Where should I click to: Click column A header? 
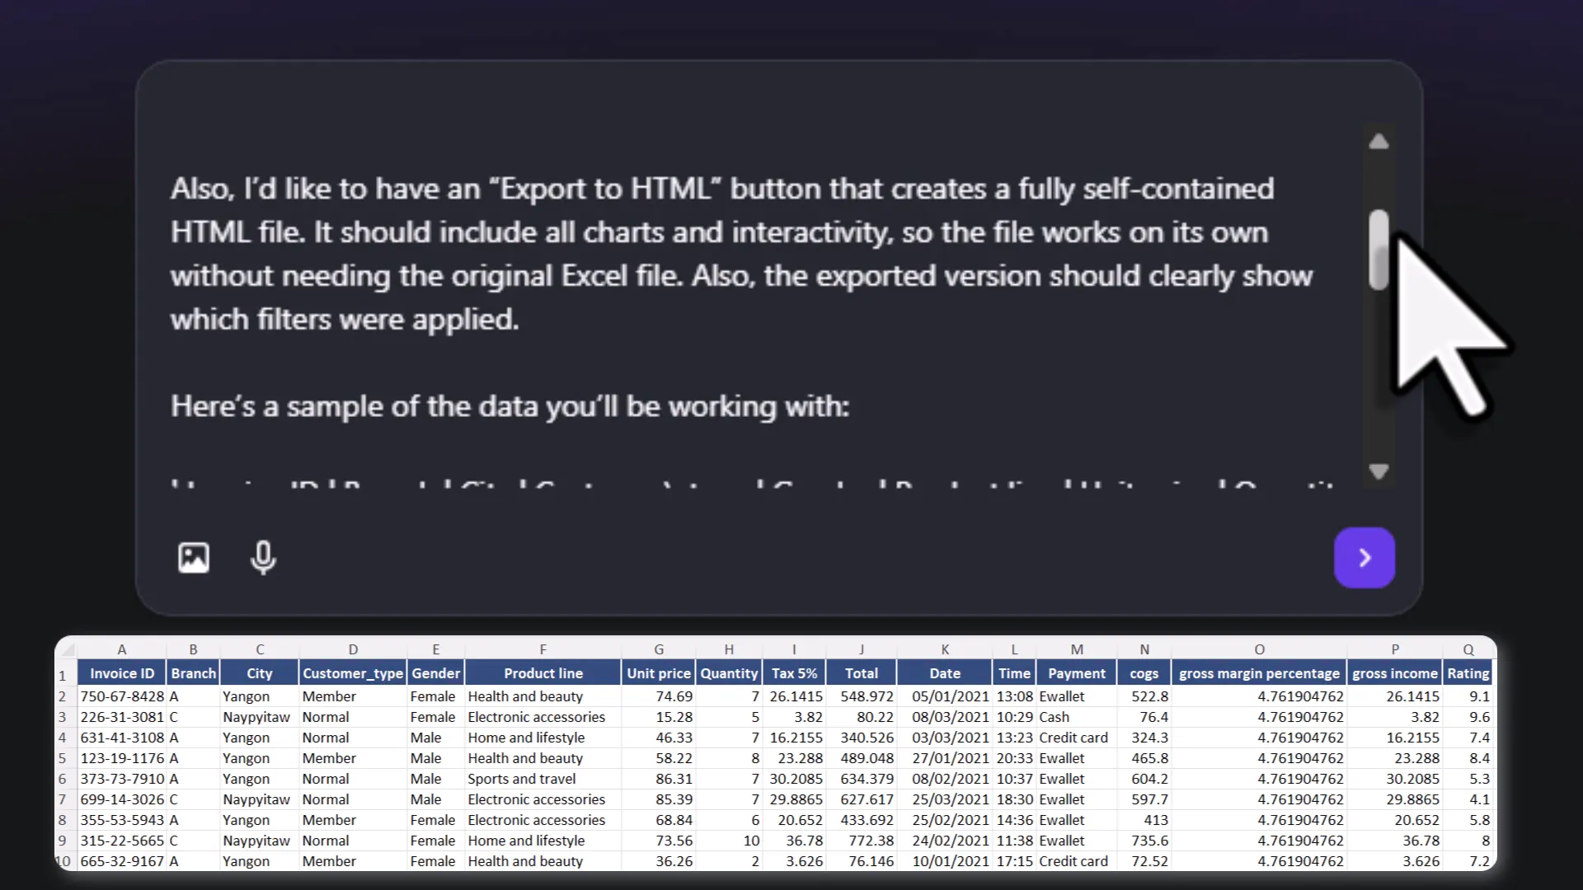tap(121, 649)
